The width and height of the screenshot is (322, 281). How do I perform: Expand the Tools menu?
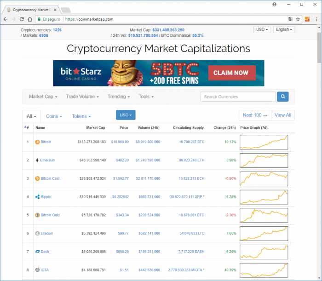point(146,97)
